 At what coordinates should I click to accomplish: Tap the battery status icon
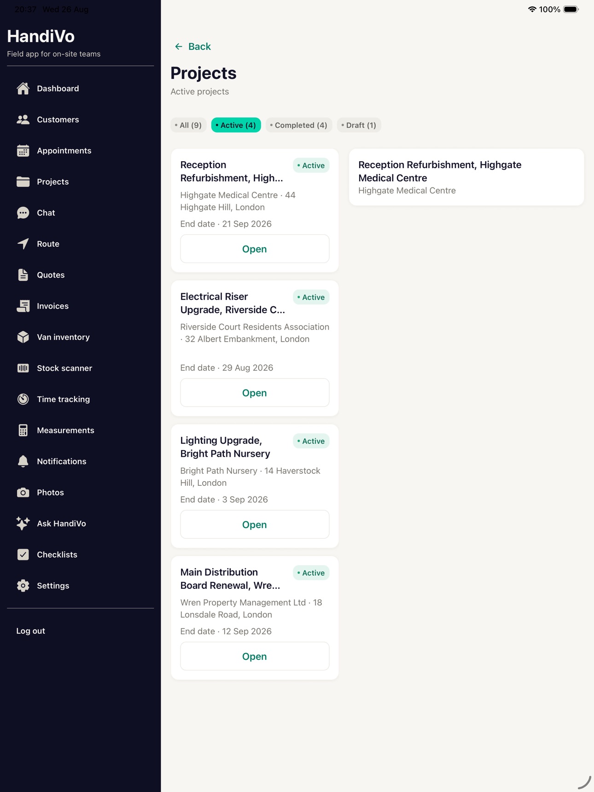pos(571,9)
